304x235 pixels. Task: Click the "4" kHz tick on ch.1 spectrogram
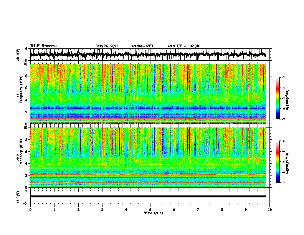point(27,100)
